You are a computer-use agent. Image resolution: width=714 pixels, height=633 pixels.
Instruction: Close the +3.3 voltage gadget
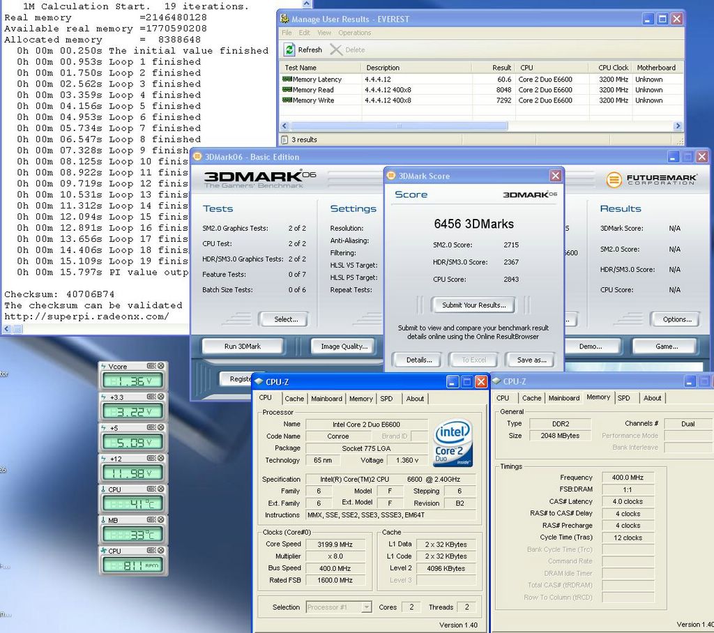pyautogui.click(x=161, y=397)
